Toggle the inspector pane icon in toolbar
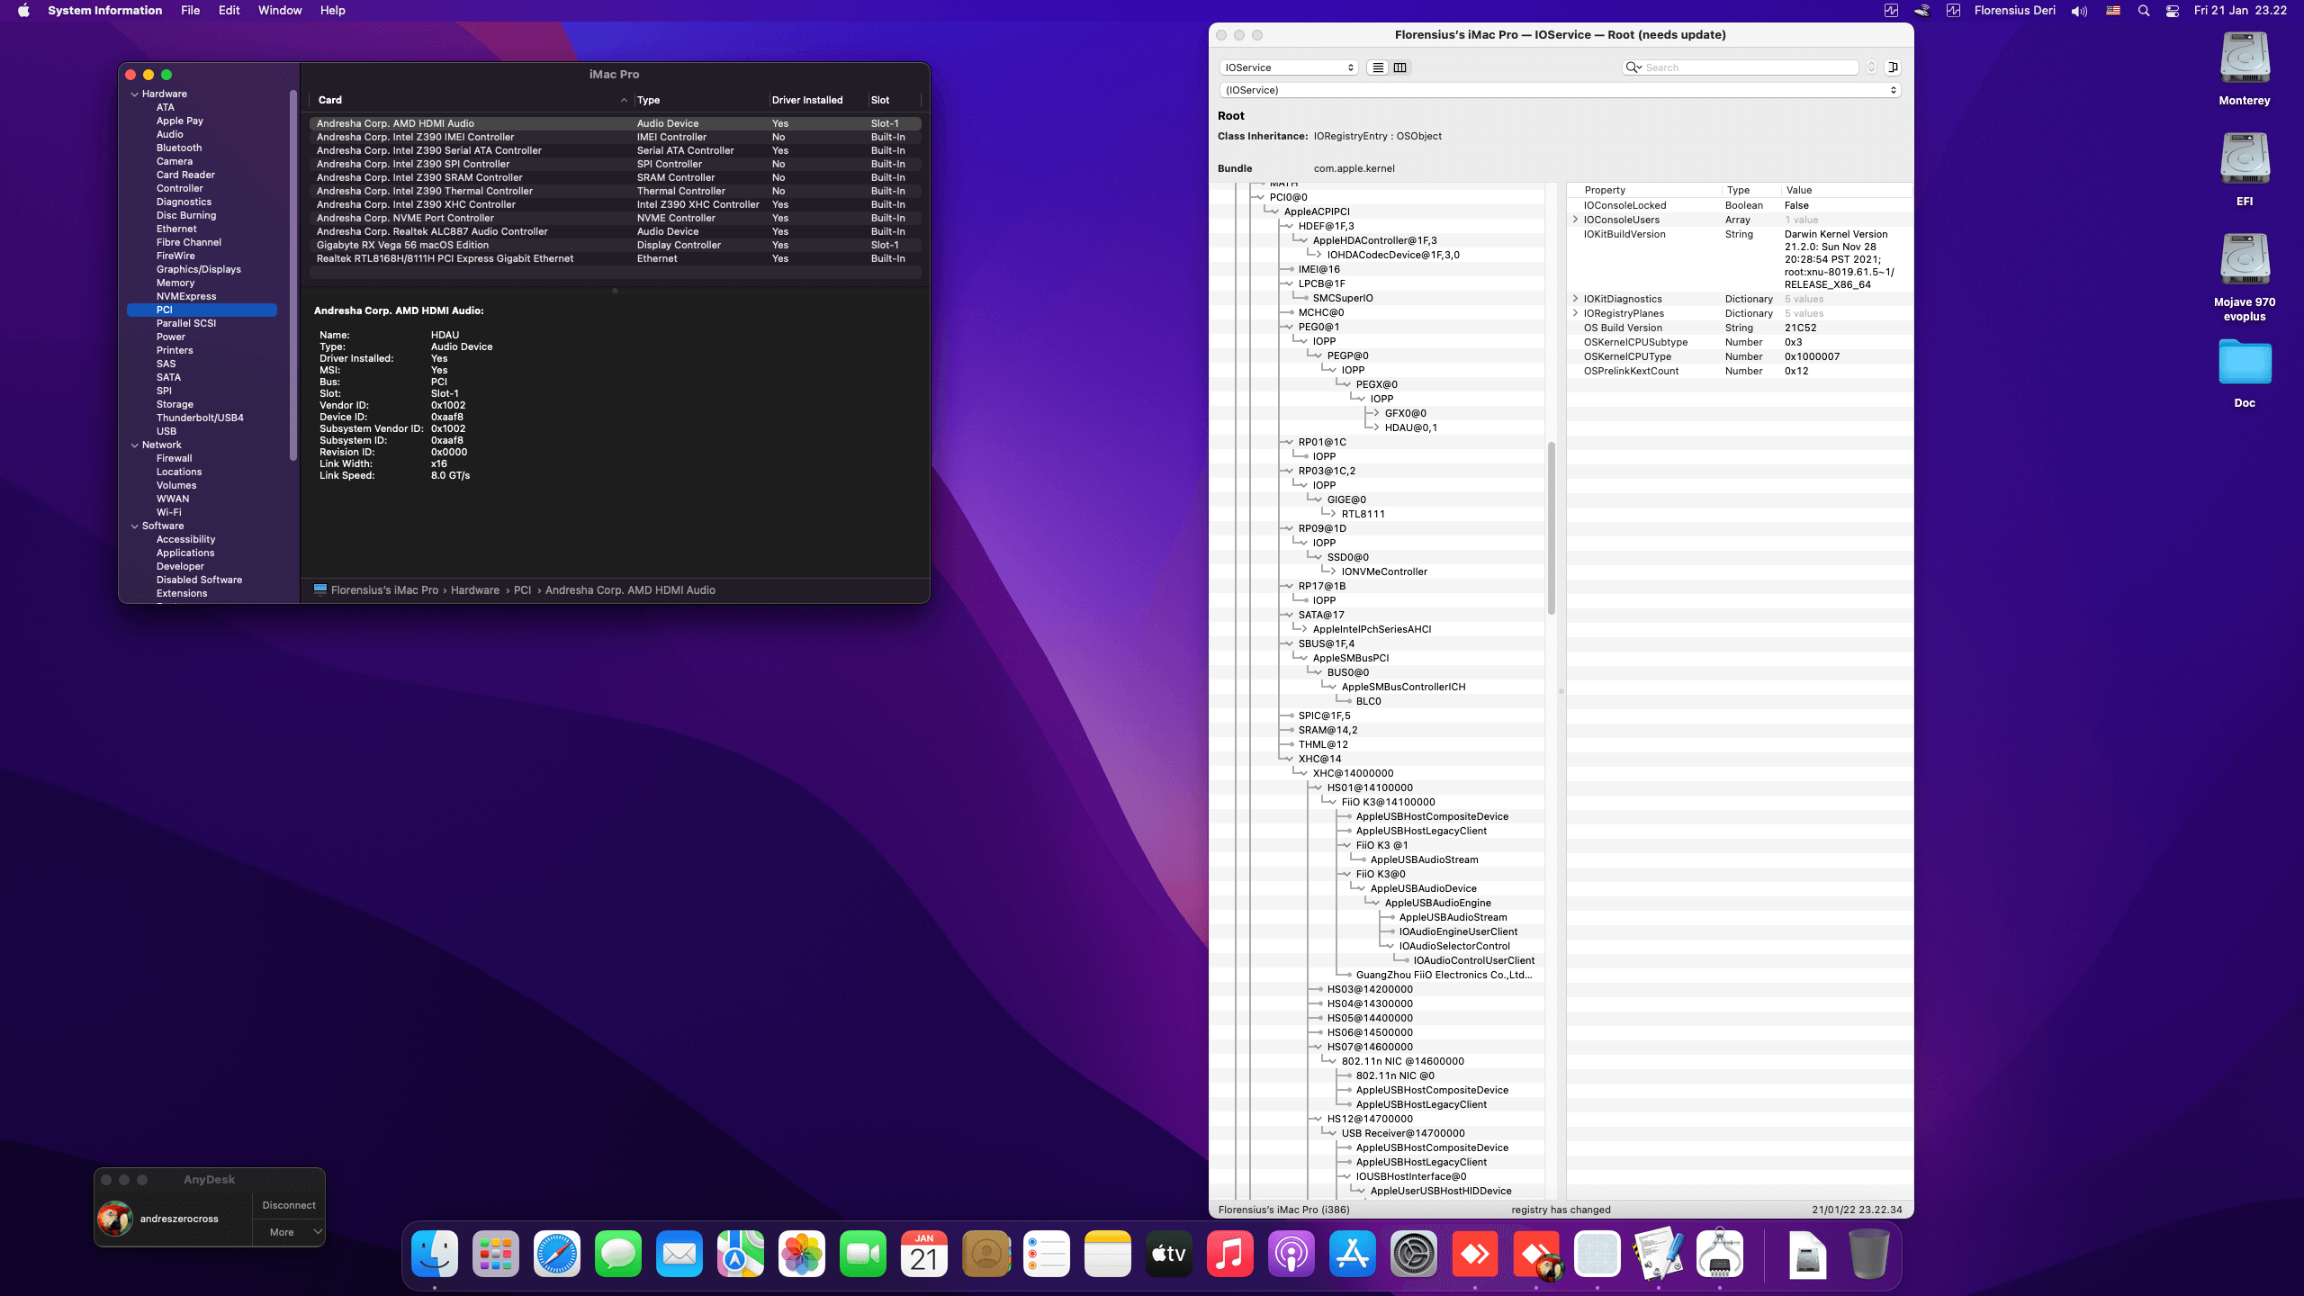This screenshot has width=2304, height=1296. point(1894,67)
